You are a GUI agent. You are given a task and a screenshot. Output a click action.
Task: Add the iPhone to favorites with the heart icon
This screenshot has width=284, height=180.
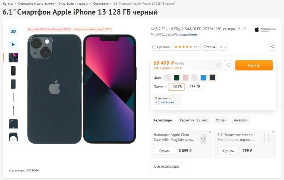(229, 65)
